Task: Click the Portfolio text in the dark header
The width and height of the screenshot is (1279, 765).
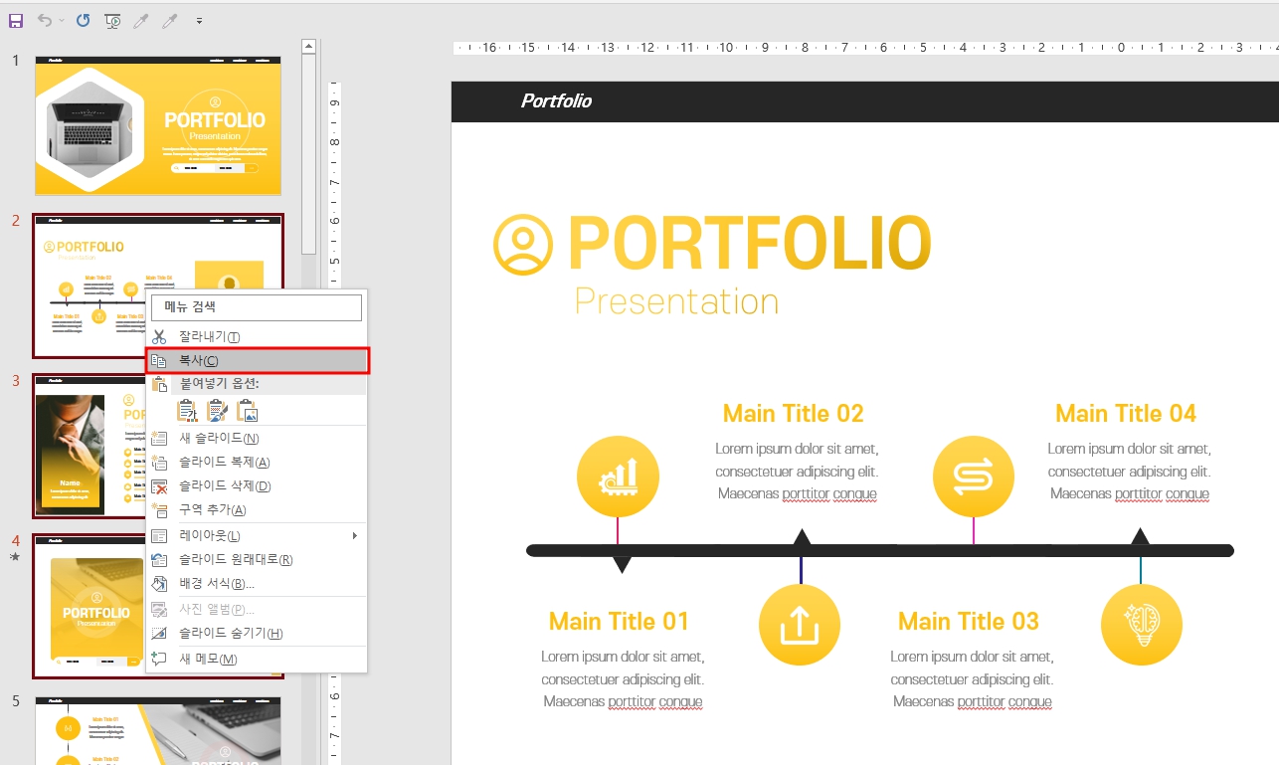Action: pos(556,101)
